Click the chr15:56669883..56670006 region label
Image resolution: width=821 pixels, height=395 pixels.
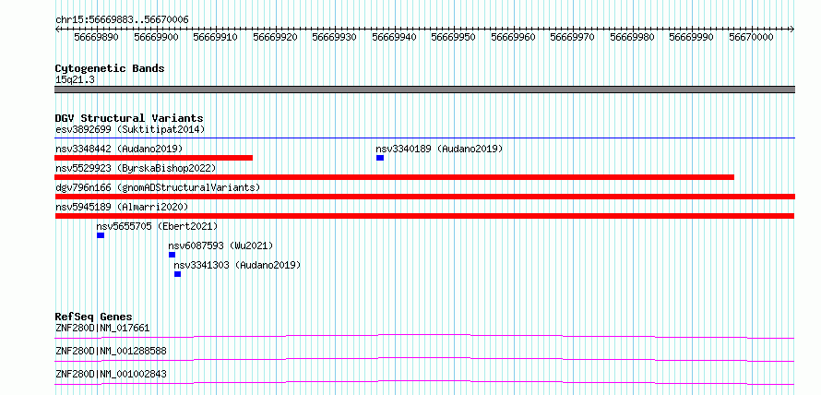coord(122,20)
